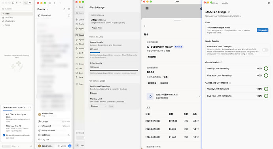Expand the Codex title dropdown chevron
Viewport: 273px width, 149px height.
[x=47, y=9]
